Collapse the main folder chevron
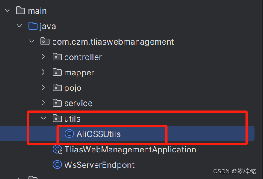Image resolution: width=263 pixels, height=179 pixels. pos(7,11)
